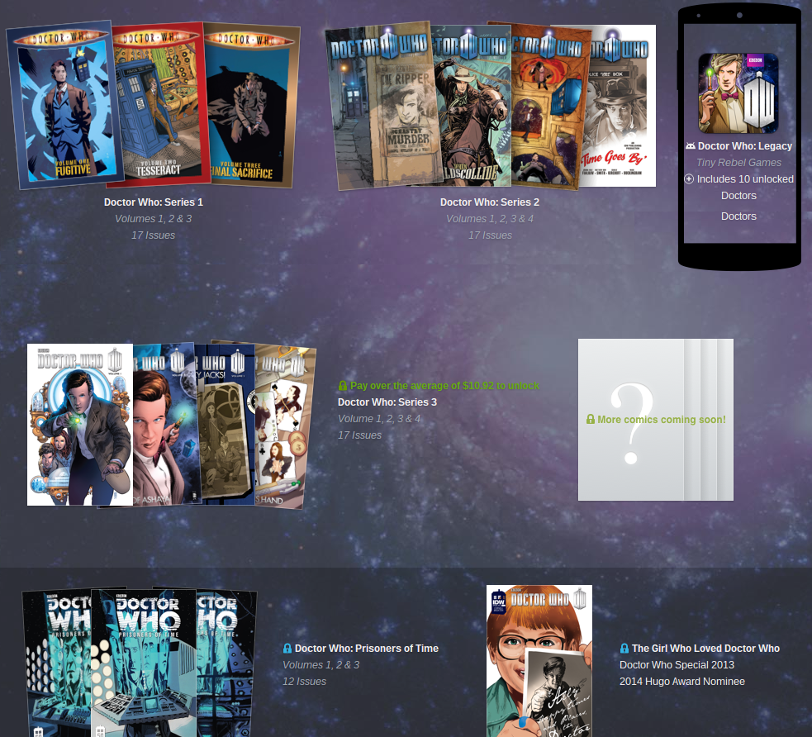Viewport: 812px width, 737px height.
Task: View the white Series 3 Volume 1 cover
Action: (80, 425)
